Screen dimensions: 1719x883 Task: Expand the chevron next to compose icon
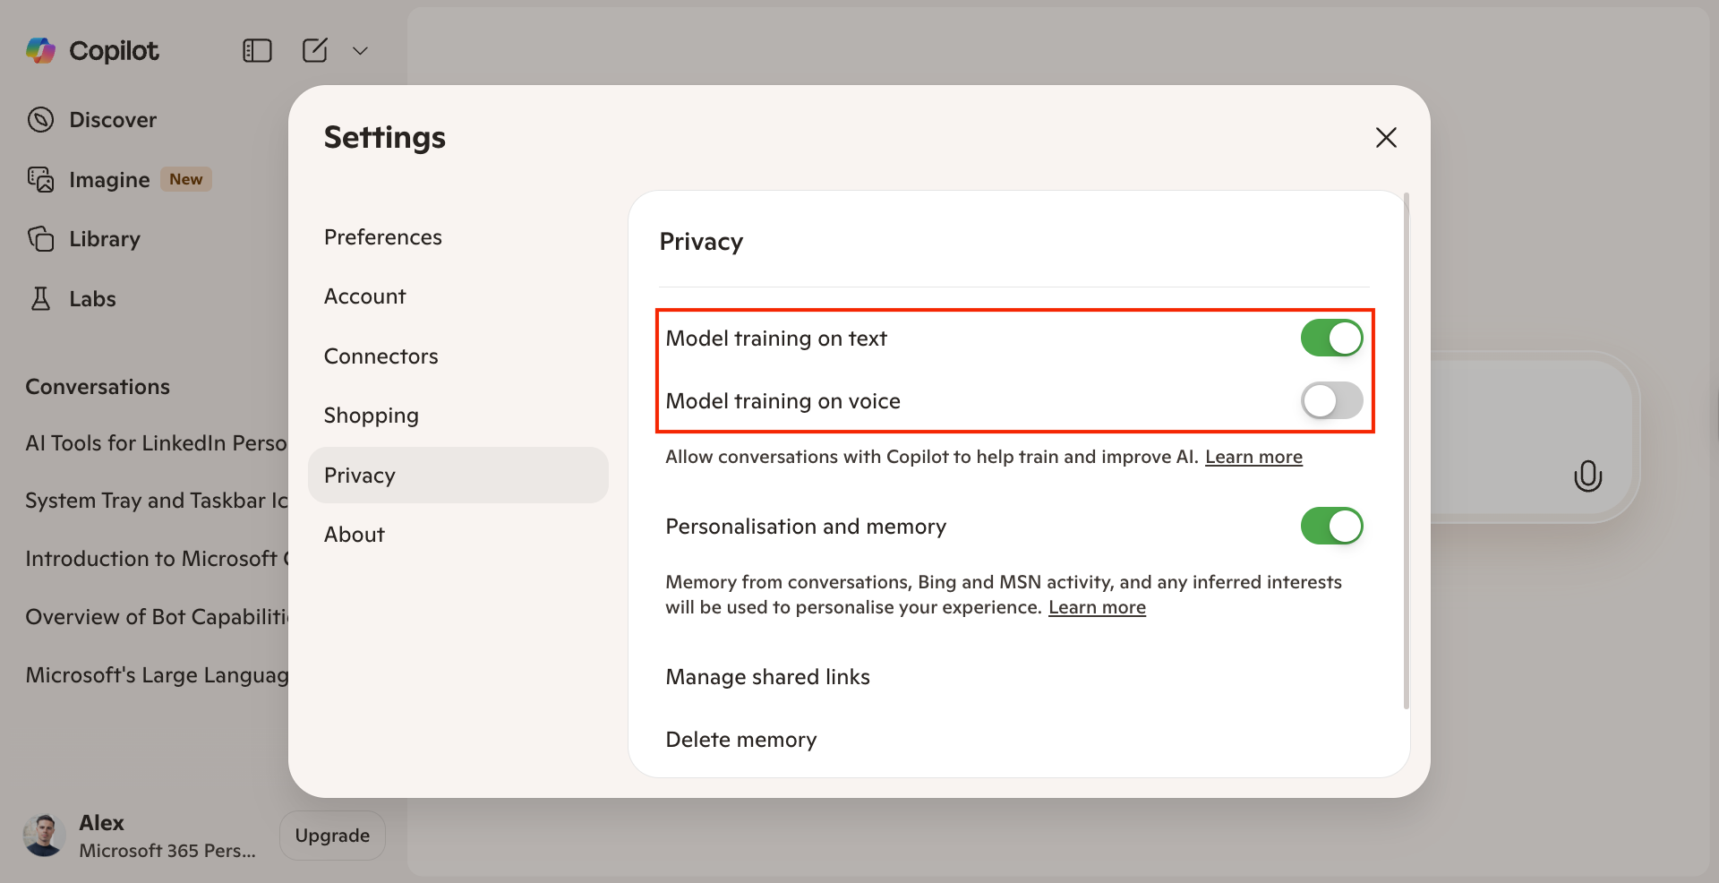click(360, 51)
